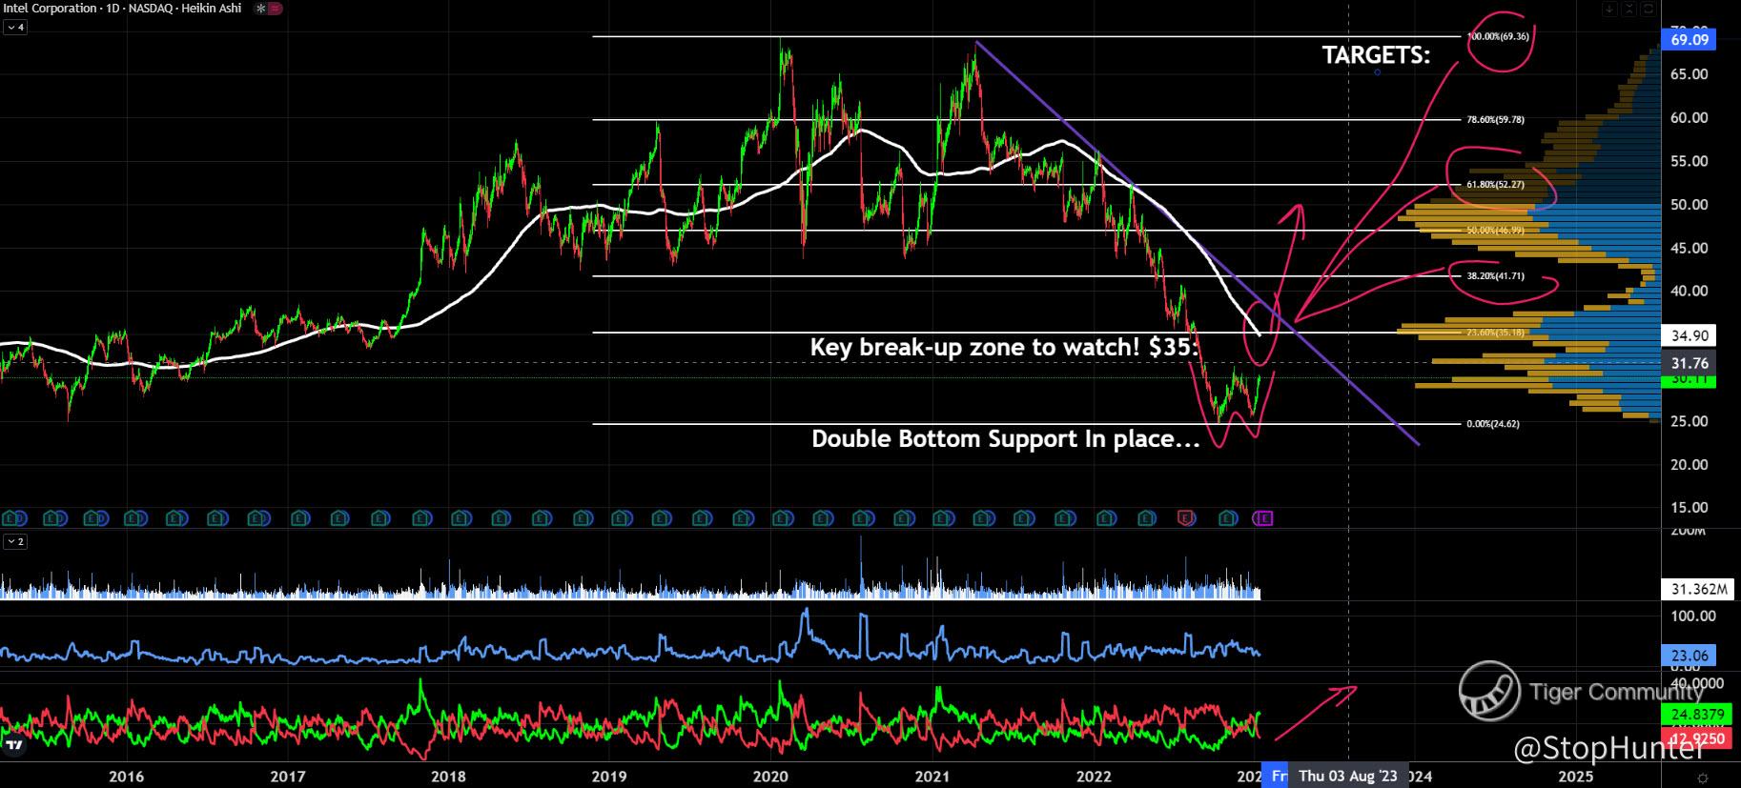Click the 2021 label on time axis
The height and width of the screenshot is (788, 1741).
click(x=932, y=777)
